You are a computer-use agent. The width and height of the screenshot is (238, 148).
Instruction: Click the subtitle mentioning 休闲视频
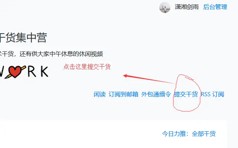[x=52, y=54]
